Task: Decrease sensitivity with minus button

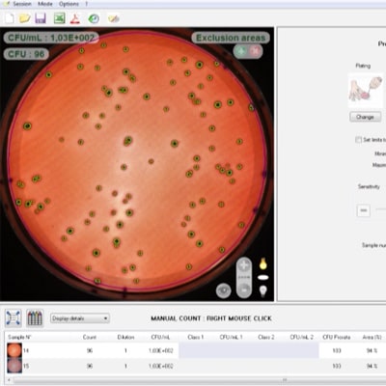Action: coord(364,210)
